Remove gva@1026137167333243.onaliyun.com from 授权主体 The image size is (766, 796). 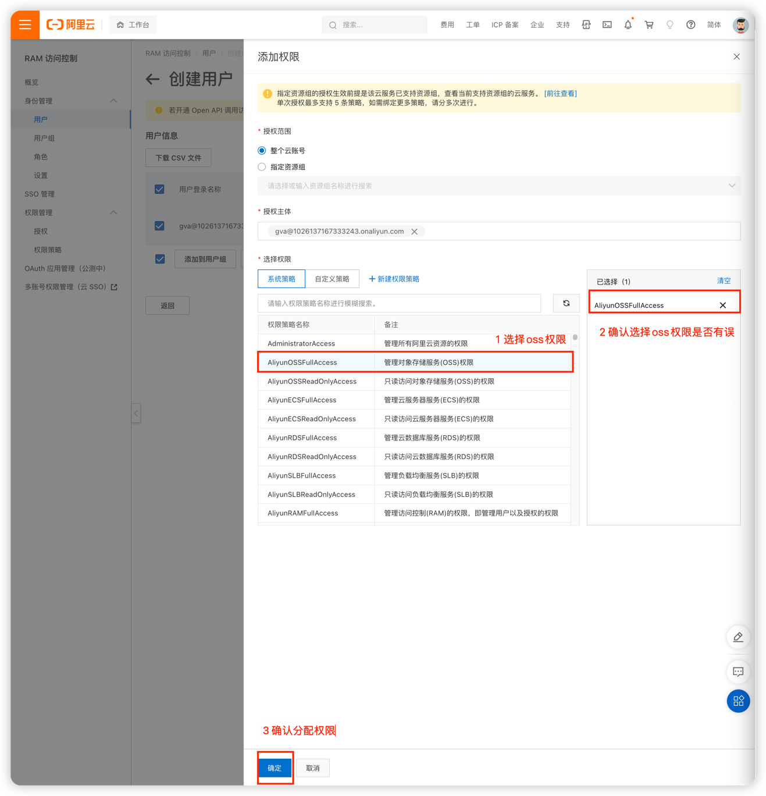click(415, 232)
